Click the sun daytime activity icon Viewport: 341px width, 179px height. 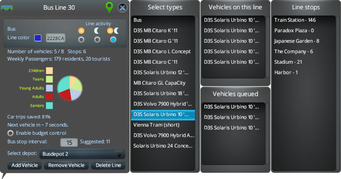[x=81, y=30]
